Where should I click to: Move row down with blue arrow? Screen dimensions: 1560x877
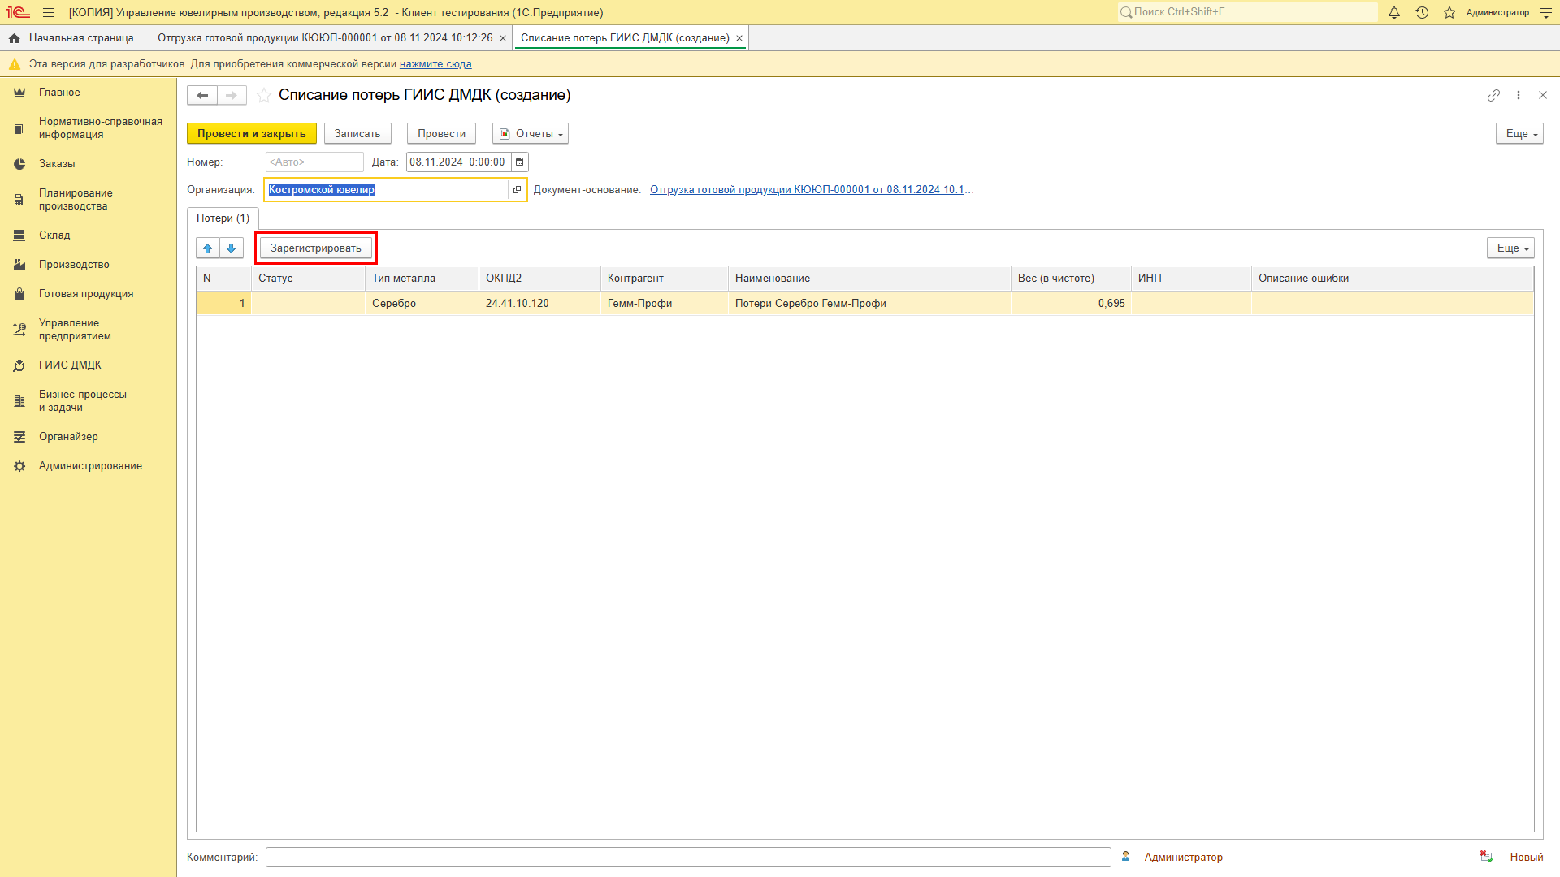pos(232,248)
